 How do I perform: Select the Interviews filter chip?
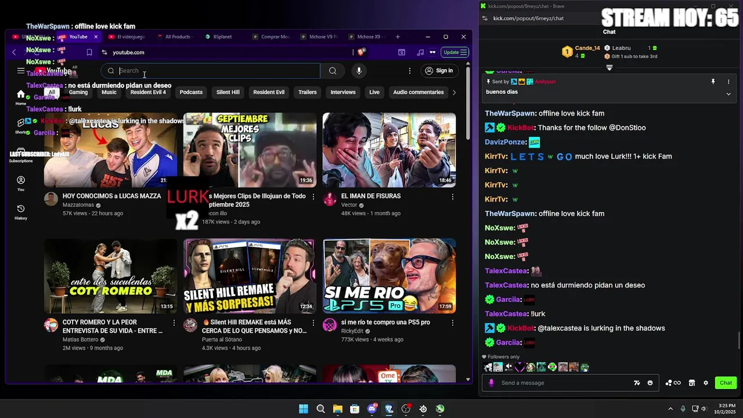(343, 92)
